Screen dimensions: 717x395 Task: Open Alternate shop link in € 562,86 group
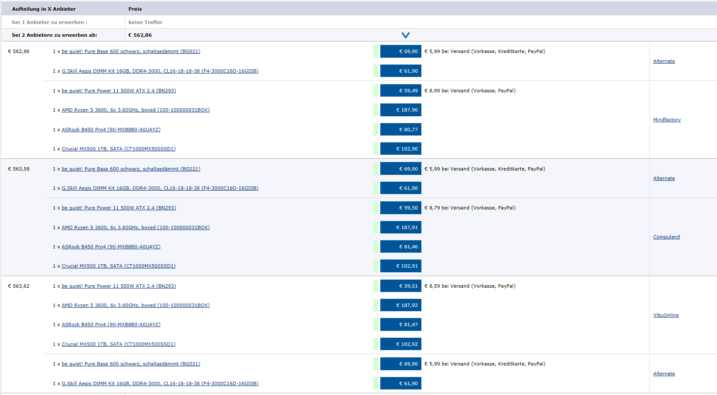tap(664, 61)
